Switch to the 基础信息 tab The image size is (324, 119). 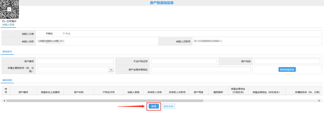point(7,80)
